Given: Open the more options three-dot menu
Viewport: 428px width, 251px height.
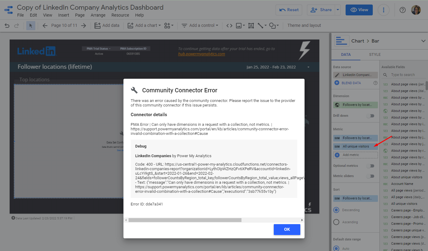Looking at the screenshot, I should pos(384,10).
